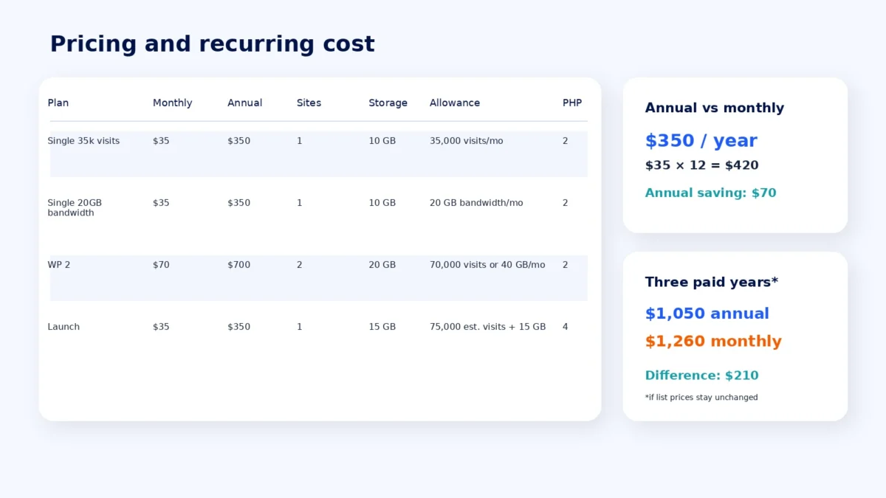886x498 pixels.
Task: Select the 'Storage' column header
Action: 388,103
